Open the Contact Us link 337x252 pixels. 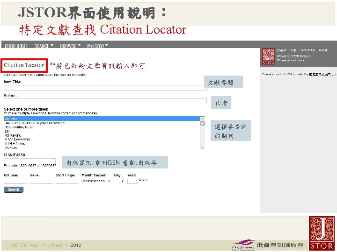[x=308, y=50]
